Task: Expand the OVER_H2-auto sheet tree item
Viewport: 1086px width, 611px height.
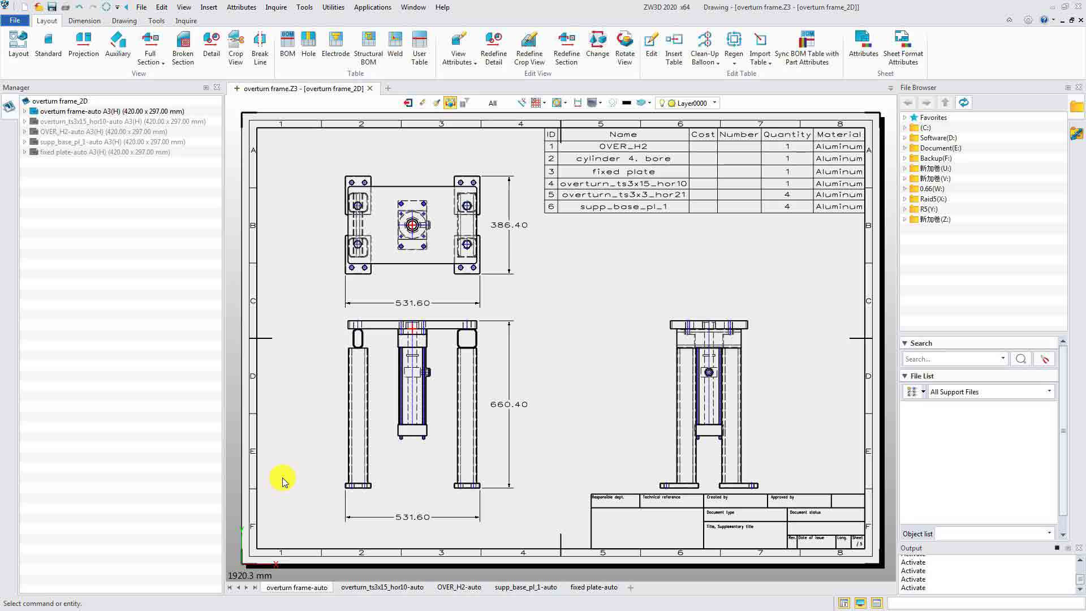Action: pos(25,132)
